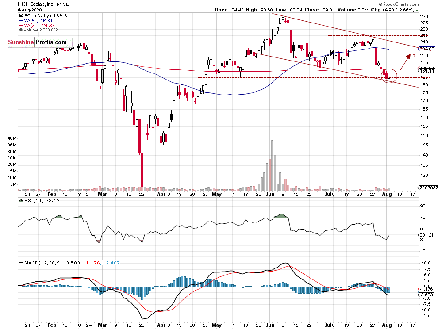The height and width of the screenshot is (329, 438).
Task: Click the 'Volume 2,263,082' legend entry
Action: [41, 30]
